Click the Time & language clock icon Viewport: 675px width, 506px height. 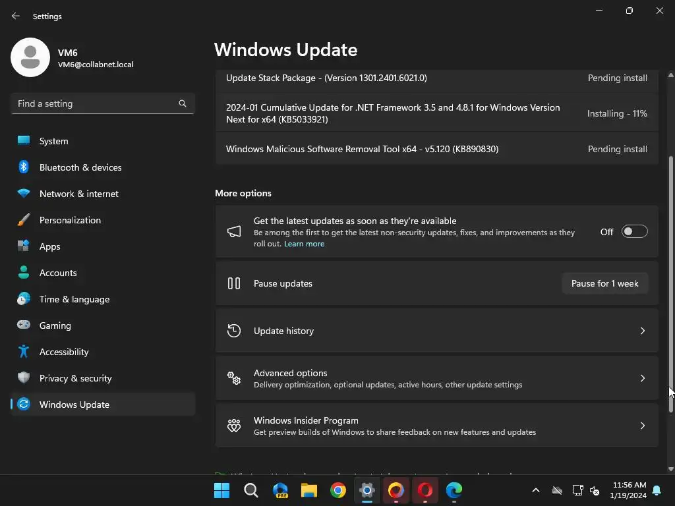click(24, 298)
